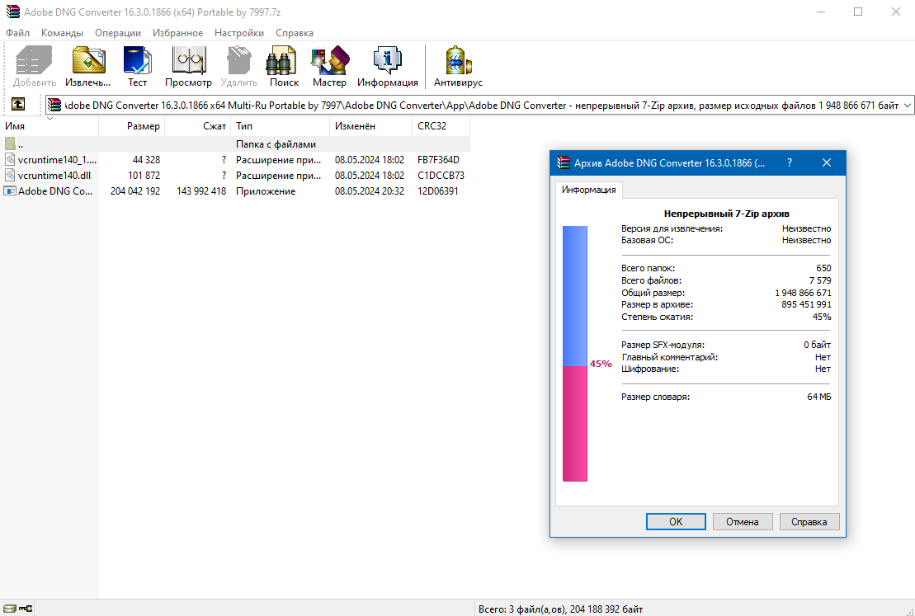Select the parent folder '..' icon
This screenshot has height=616, width=915.
click(10, 143)
